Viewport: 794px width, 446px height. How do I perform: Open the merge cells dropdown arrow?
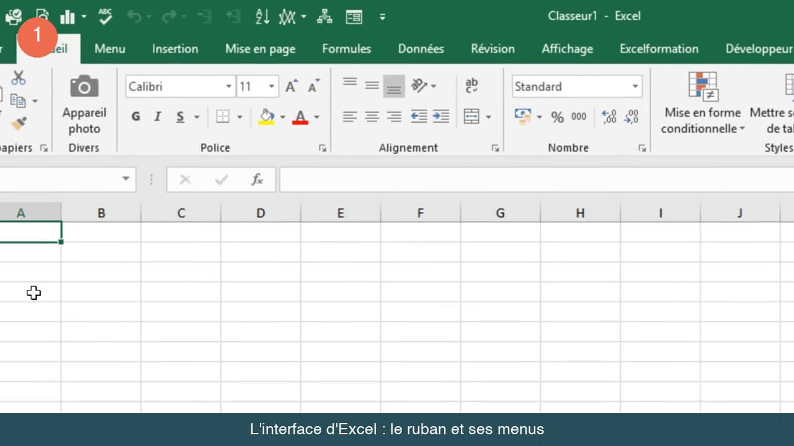488,116
